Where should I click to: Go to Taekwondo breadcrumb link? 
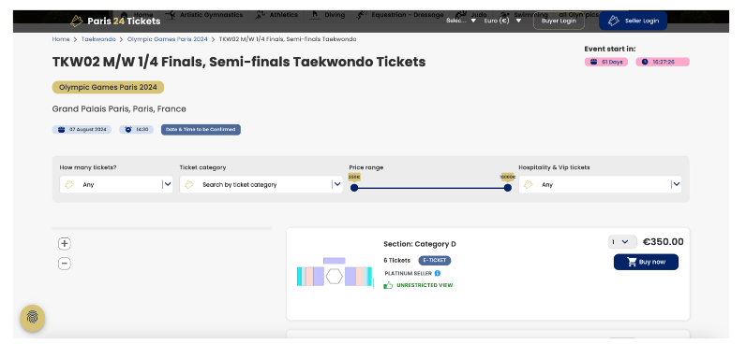click(98, 39)
